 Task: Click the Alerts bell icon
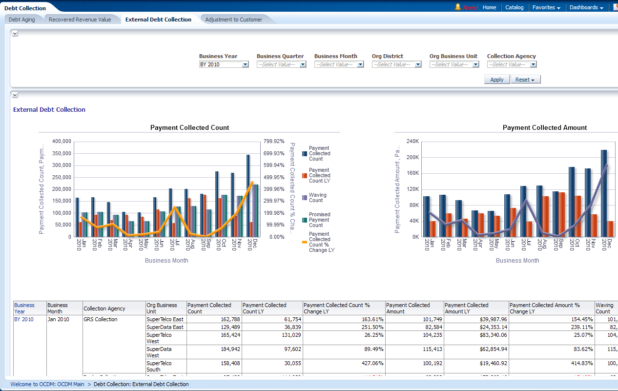pyautogui.click(x=457, y=7)
